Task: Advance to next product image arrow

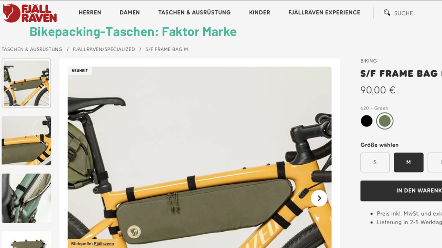Action: pos(319,198)
